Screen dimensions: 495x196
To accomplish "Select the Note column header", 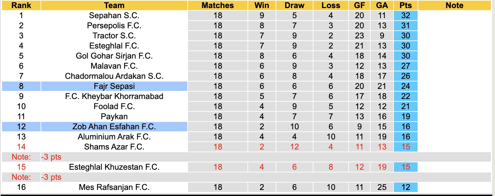I will [454, 5].
